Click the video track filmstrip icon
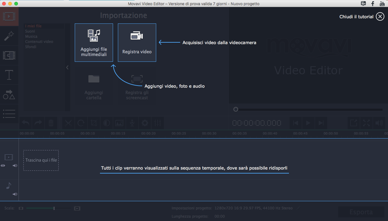Screen dimensions: 388x221 coord(9,157)
